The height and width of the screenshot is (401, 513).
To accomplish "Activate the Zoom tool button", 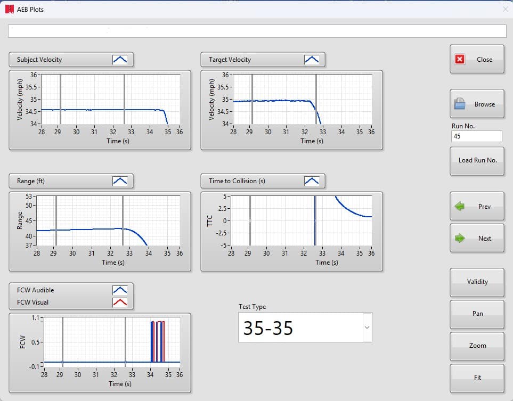I will coord(477,346).
